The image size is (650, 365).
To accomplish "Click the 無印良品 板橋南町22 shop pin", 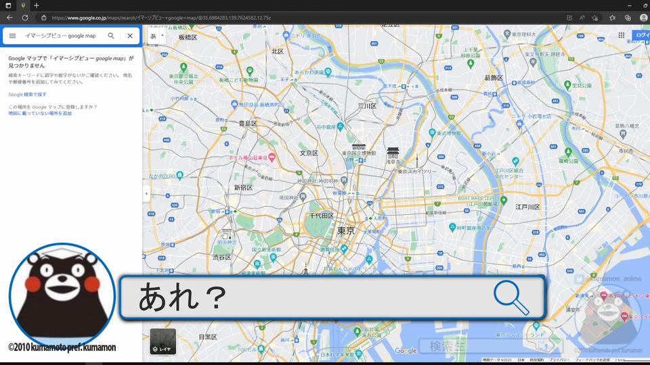I will click(235, 104).
